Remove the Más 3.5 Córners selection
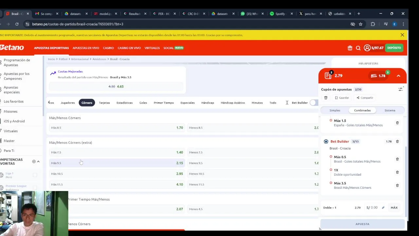419x236 pixels. tap(397, 185)
